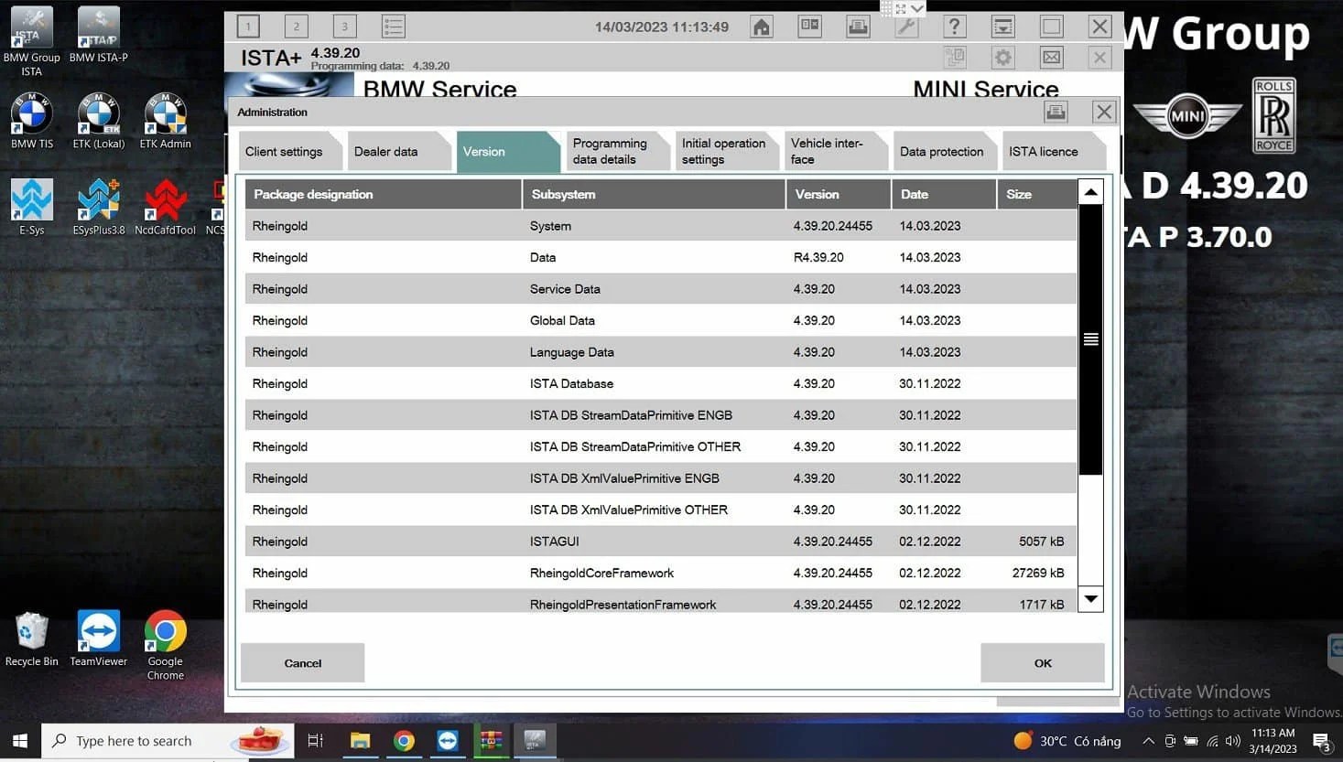
Task: Select the ISTAGUI subsystem row
Action: point(661,542)
